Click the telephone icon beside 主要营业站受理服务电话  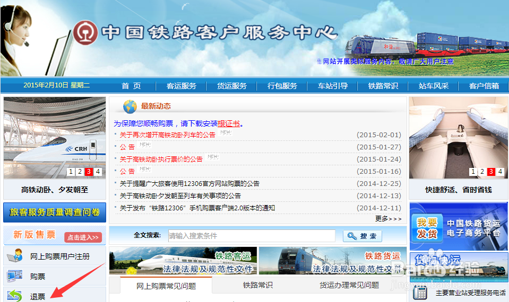[420, 292]
